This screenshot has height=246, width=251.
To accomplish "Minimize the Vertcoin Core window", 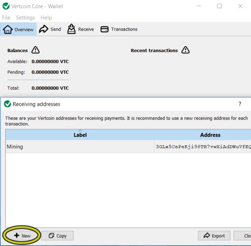I will click(x=199, y=6).
